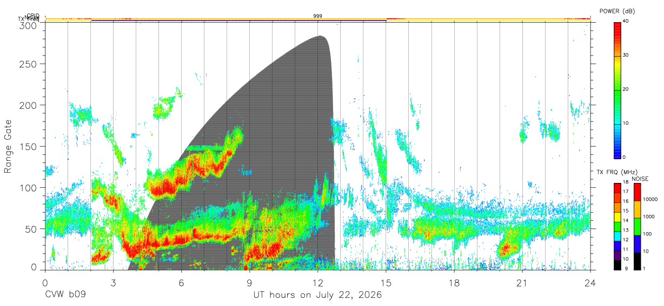Click the 30 dB label on power scale
664x306 pixels.
pyautogui.click(x=626, y=55)
